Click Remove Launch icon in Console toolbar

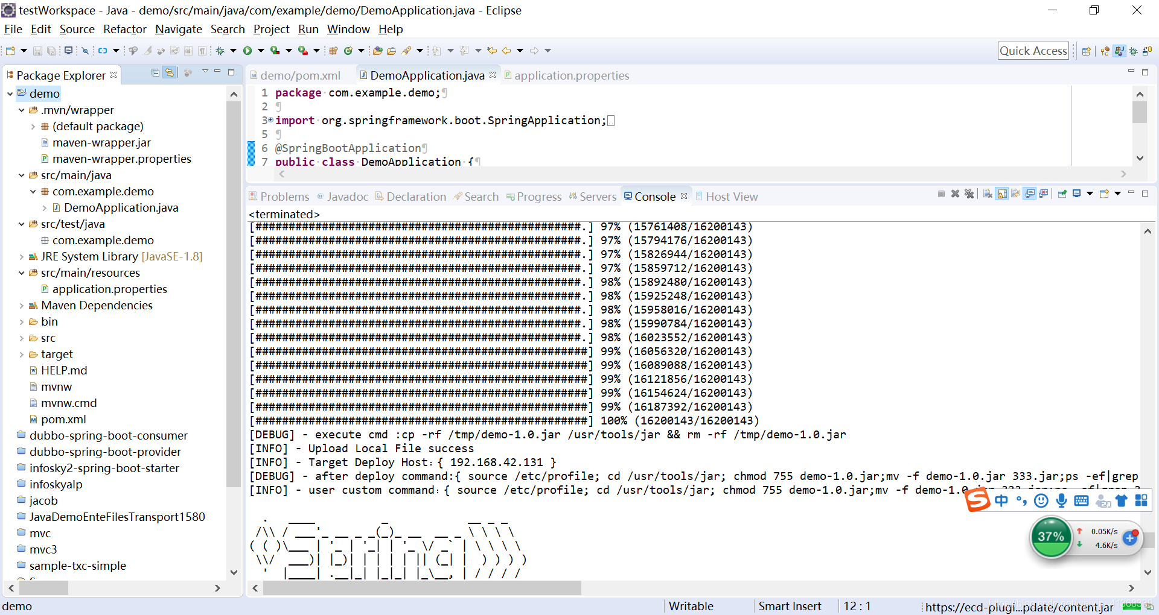click(955, 194)
